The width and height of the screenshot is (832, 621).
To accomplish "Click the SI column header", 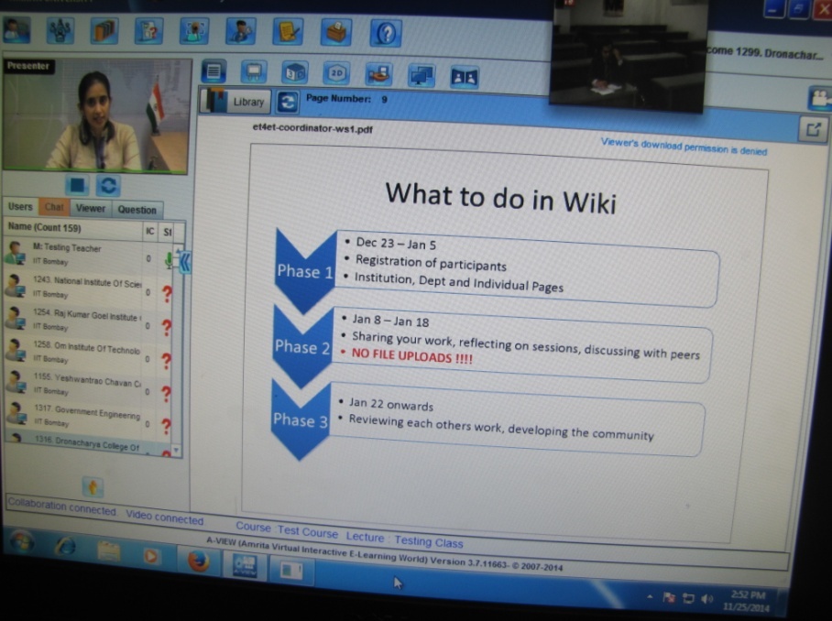I will tap(168, 233).
